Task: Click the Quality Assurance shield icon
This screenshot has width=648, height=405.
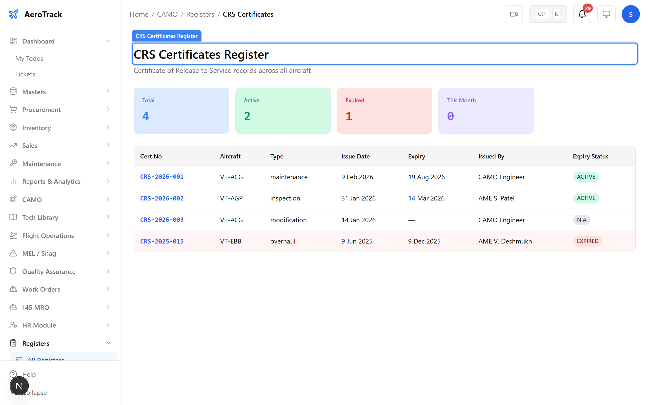Action: 13,271
